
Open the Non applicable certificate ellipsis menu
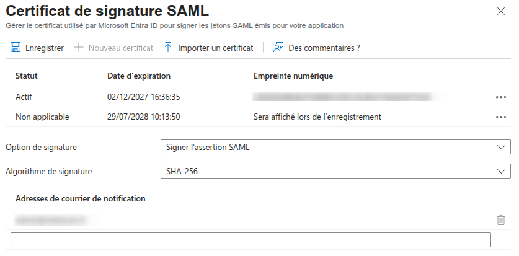coord(501,117)
